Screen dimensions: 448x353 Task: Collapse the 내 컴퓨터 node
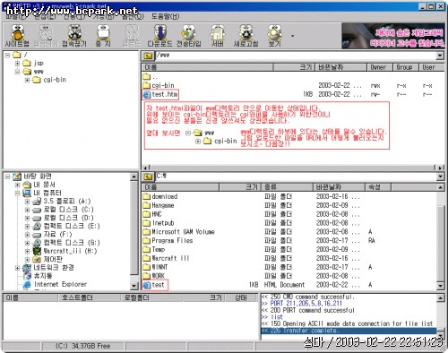tap(17, 193)
